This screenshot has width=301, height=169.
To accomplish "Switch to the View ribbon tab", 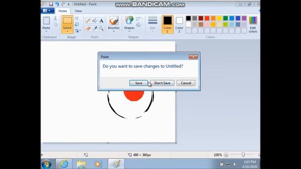I will (78, 11).
